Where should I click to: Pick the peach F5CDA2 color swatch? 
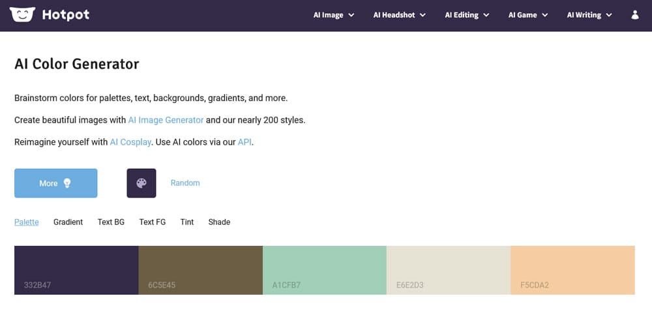point(572,270)
